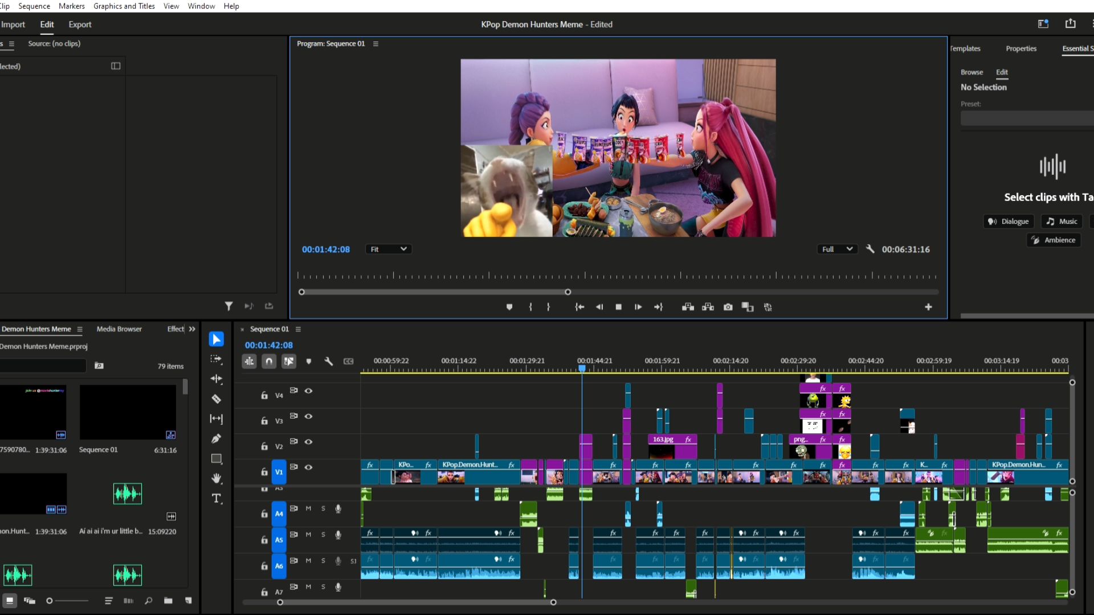Toggle Snap in timeline magnet button
1094x615 pixels.
[x=269, y=361]
